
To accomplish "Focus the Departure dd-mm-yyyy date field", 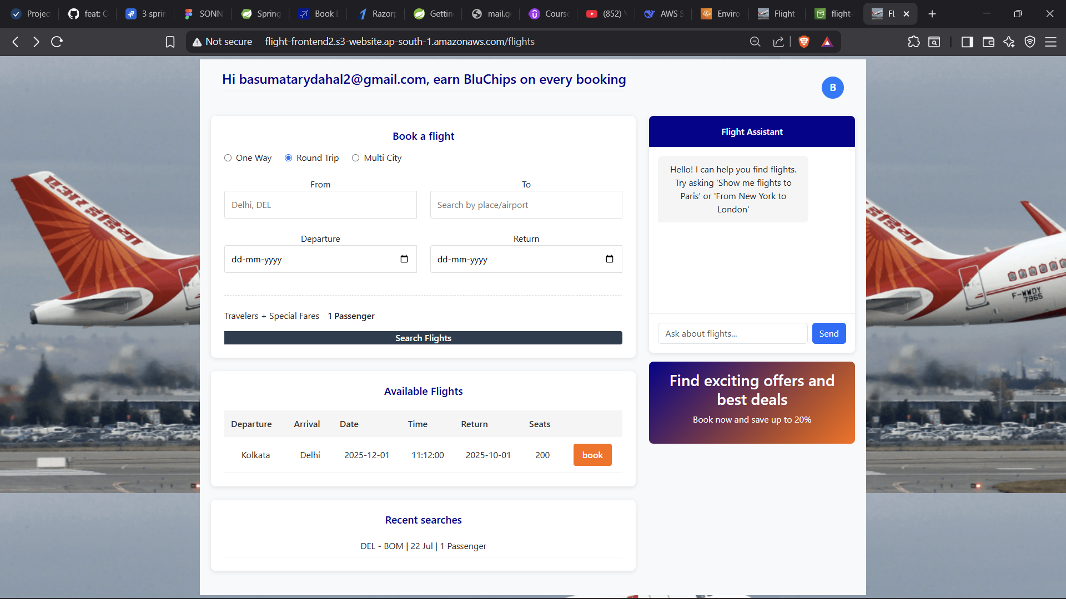I will (320, 259).
